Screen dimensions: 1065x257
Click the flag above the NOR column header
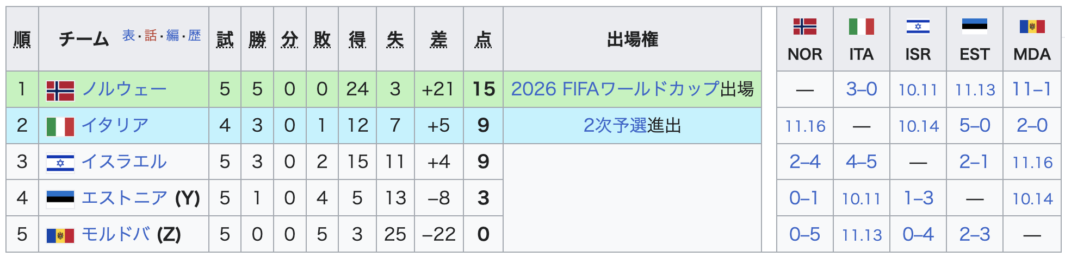804,26
